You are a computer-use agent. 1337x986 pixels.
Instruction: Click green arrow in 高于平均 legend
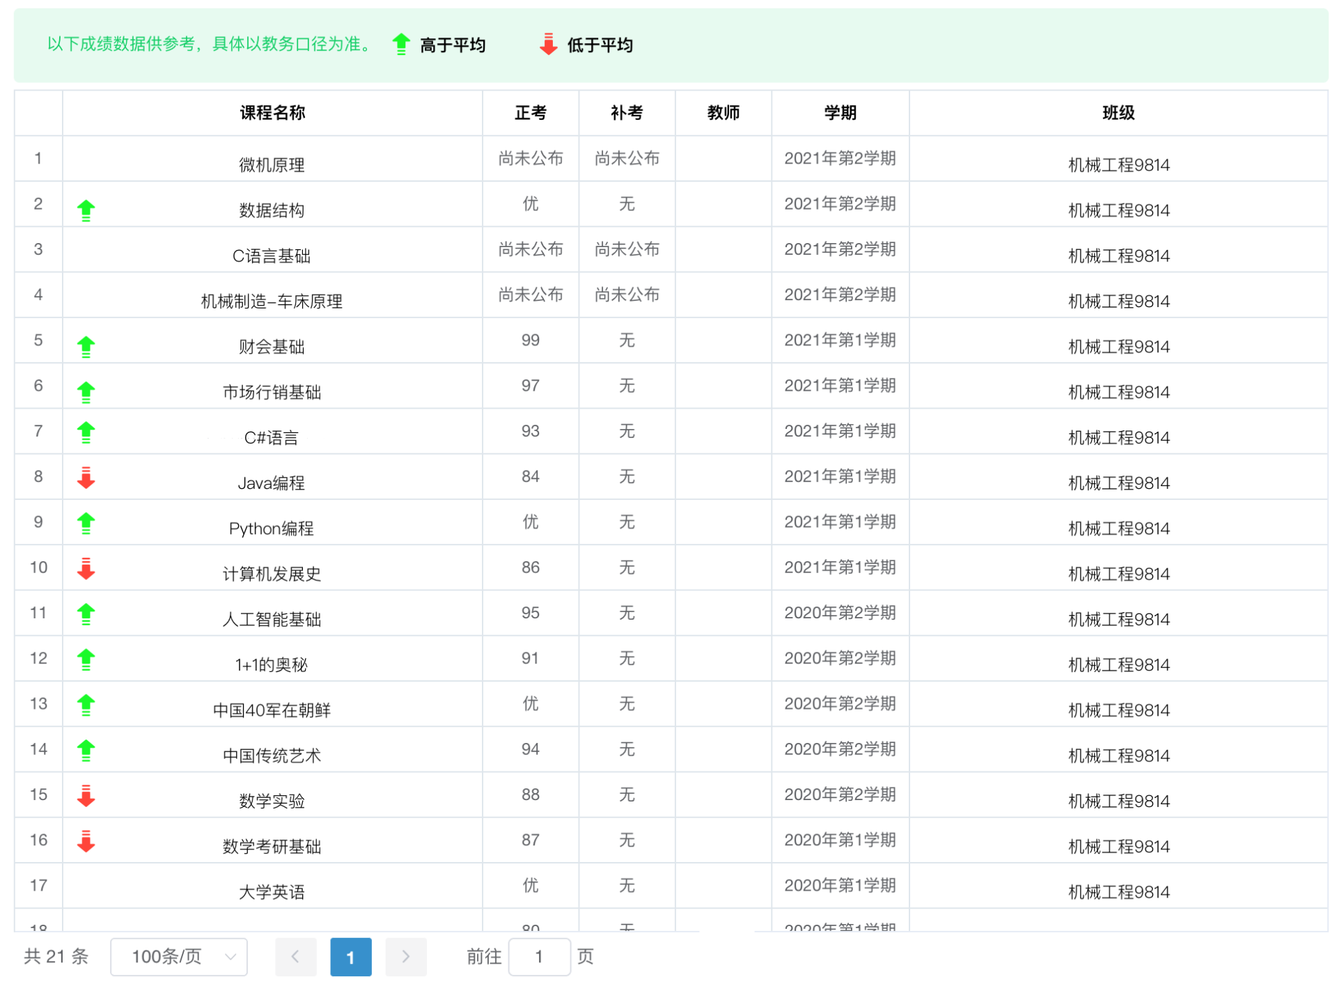point(400,44)
